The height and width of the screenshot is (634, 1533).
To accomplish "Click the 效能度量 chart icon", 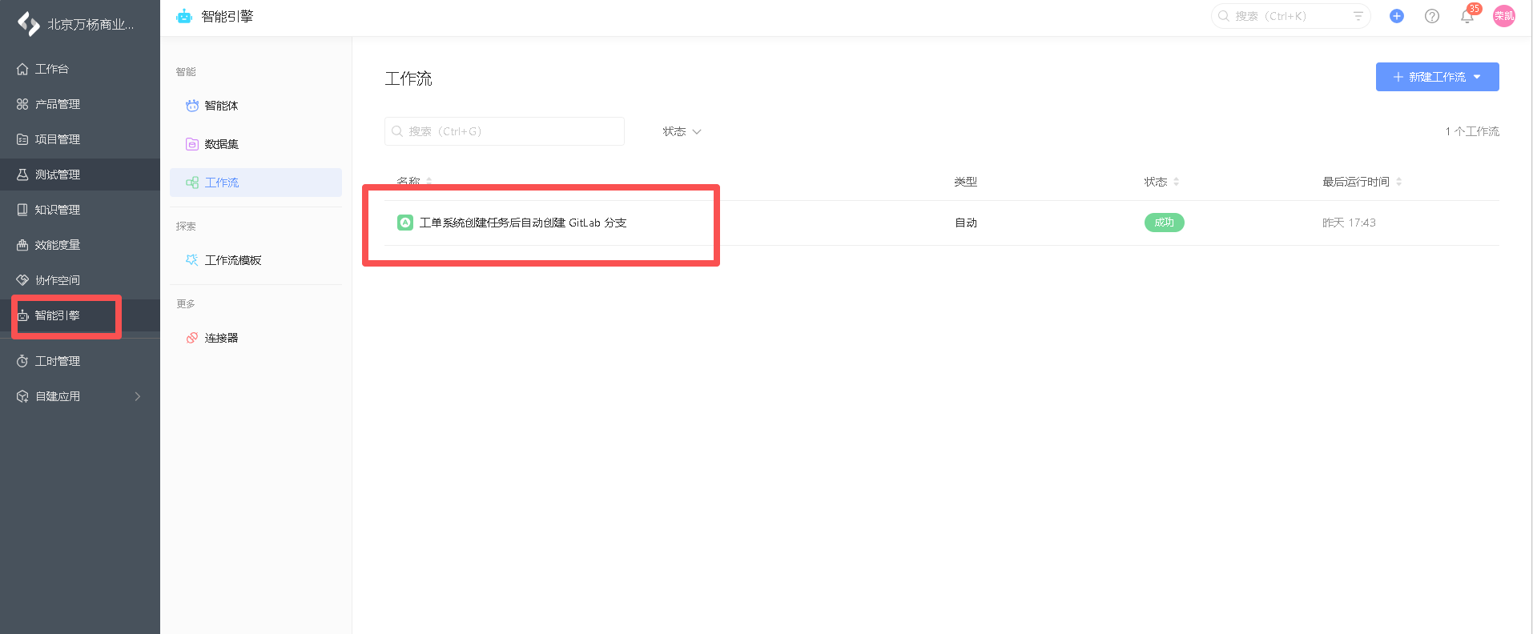I will click(22, 245).
